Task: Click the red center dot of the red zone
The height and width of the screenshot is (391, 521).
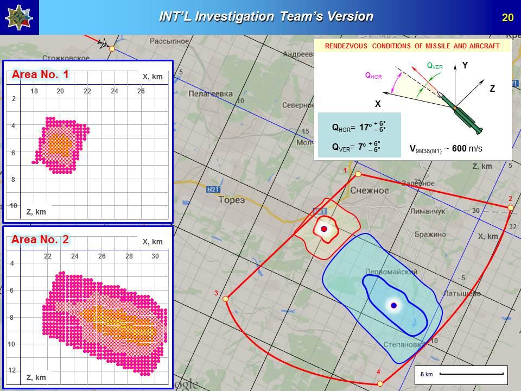Action: [324, 229]
